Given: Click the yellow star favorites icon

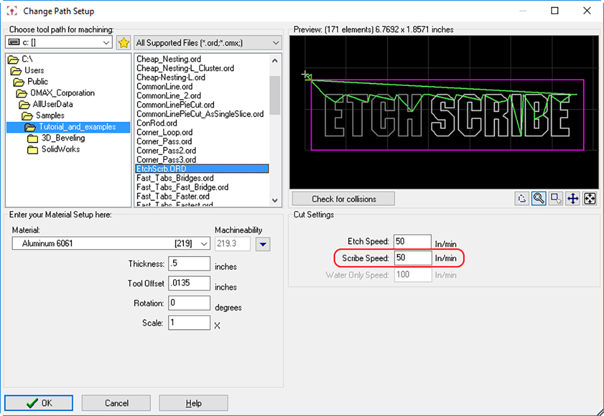Looking at the screenshot, I should (x=123, y=43).
